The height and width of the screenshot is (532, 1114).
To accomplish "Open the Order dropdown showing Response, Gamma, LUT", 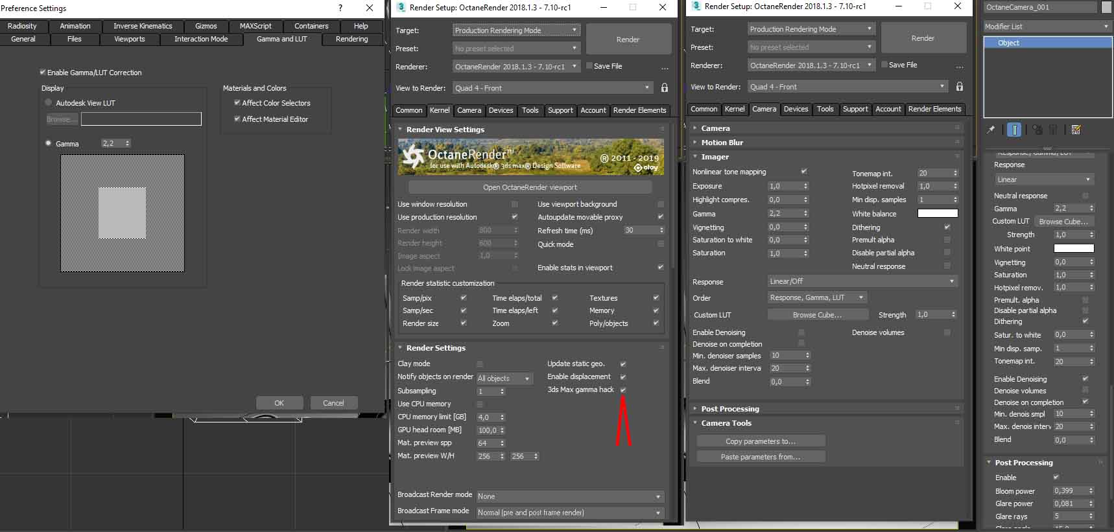I will tap(817, 297).
